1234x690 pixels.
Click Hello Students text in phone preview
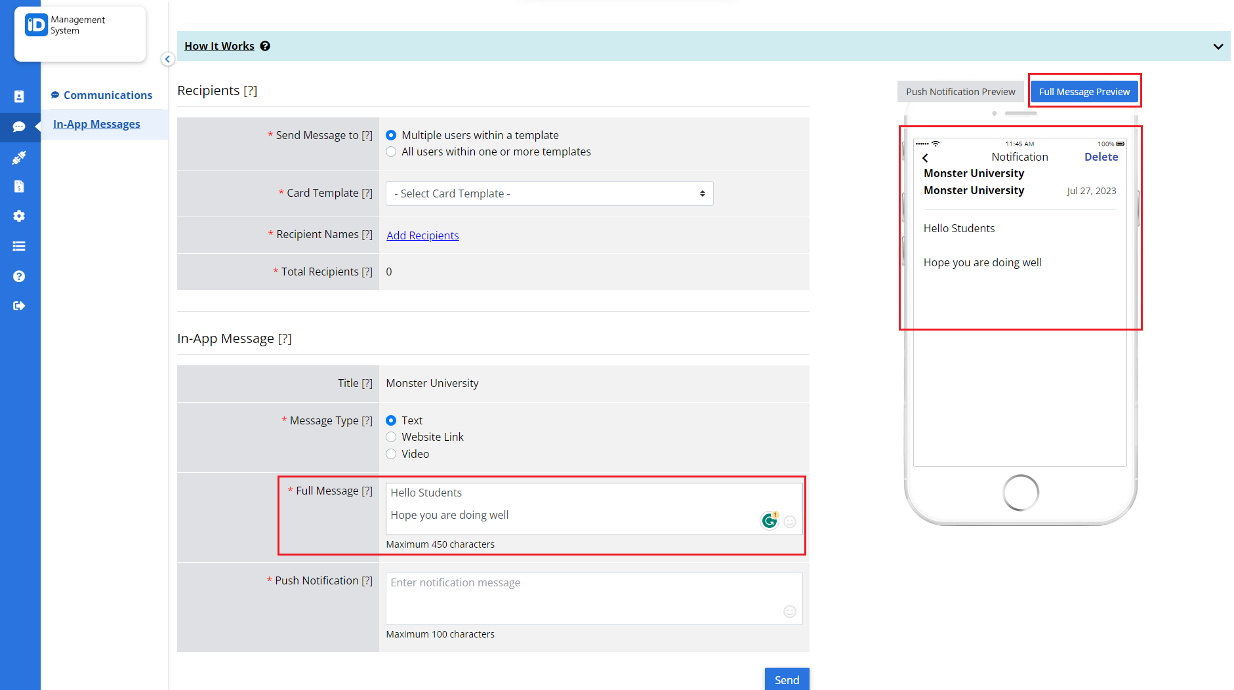click(x=959, y=228)
